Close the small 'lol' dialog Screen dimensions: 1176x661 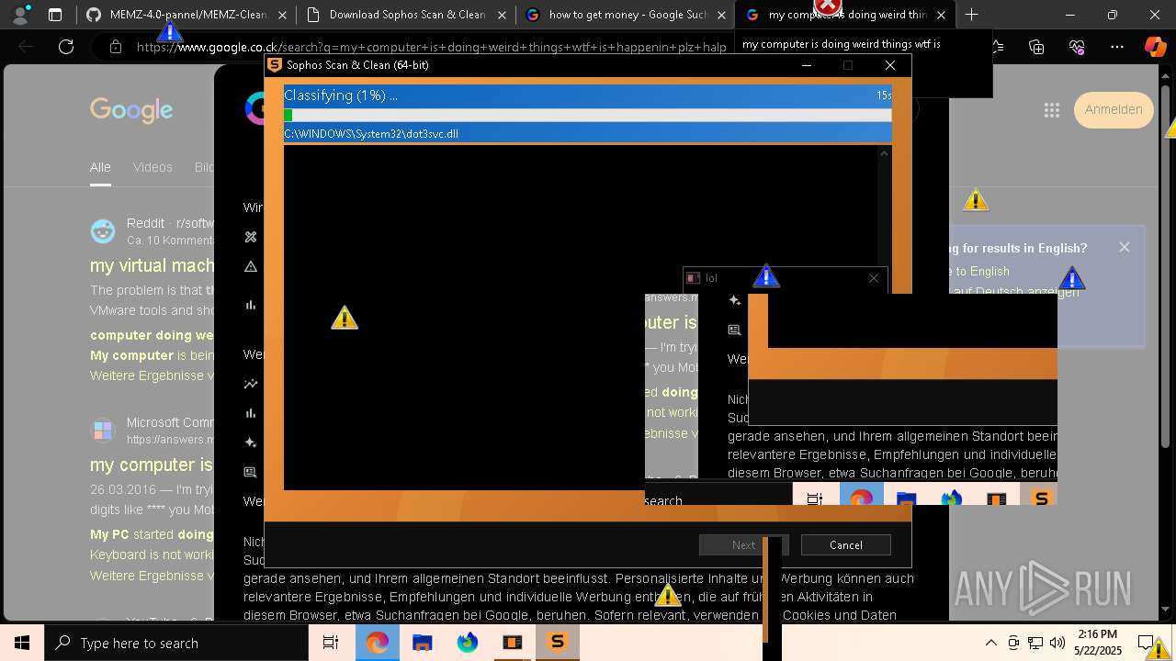coord(874,278)
